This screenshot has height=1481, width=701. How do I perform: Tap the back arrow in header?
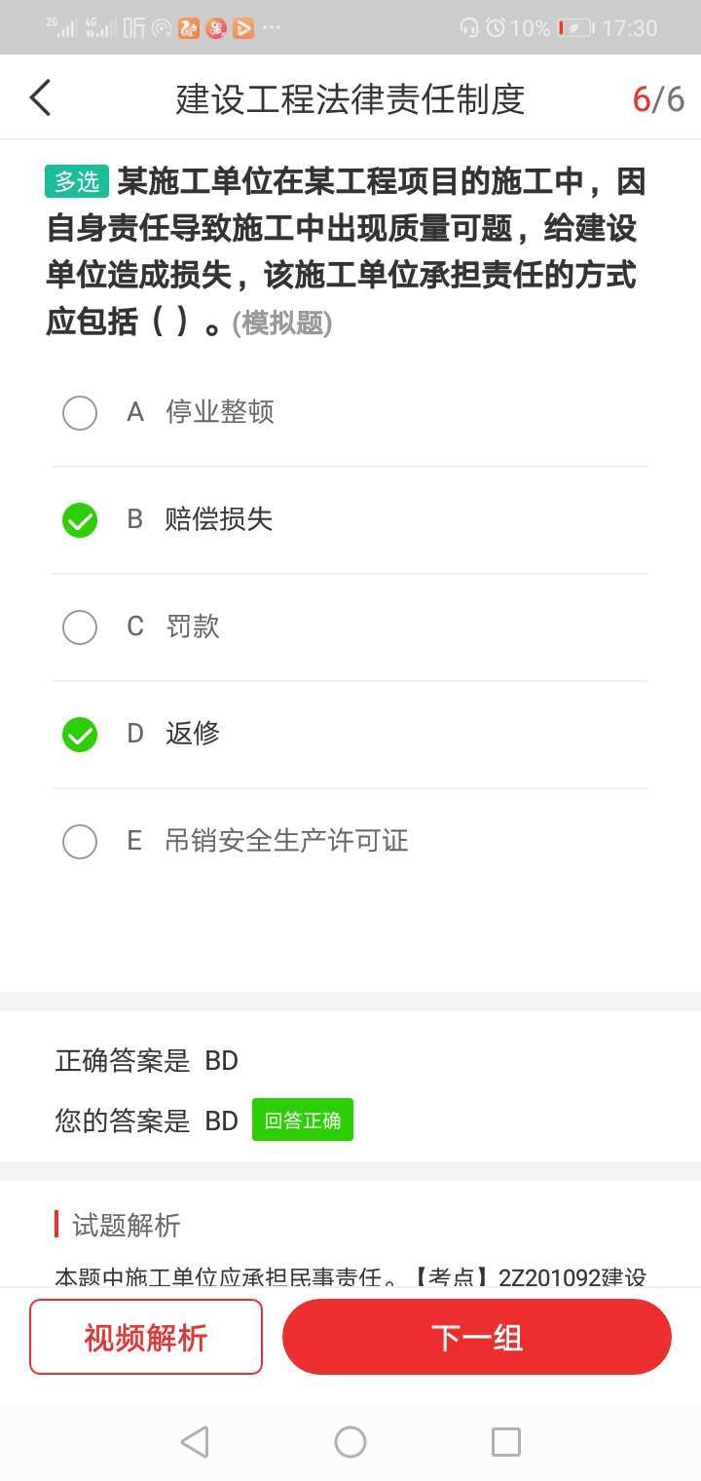pos(40,97)
